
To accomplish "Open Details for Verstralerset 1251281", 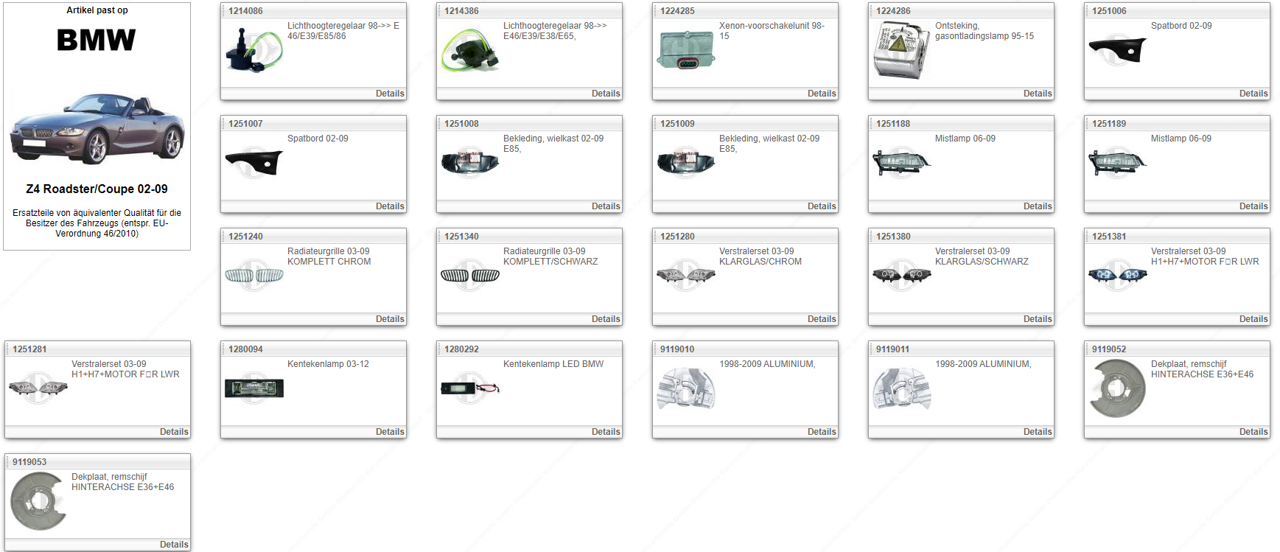I will click(x=173, y=432).
